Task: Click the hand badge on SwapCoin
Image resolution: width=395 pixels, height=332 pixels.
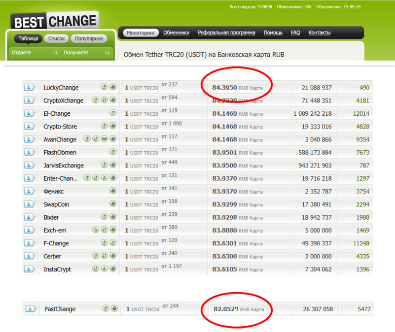Action: pos(113,203)
